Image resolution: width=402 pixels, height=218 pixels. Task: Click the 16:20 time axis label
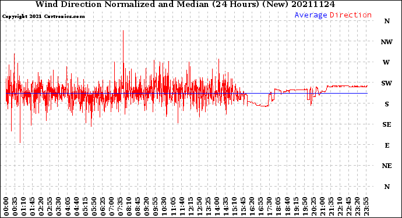coord(252,206)
